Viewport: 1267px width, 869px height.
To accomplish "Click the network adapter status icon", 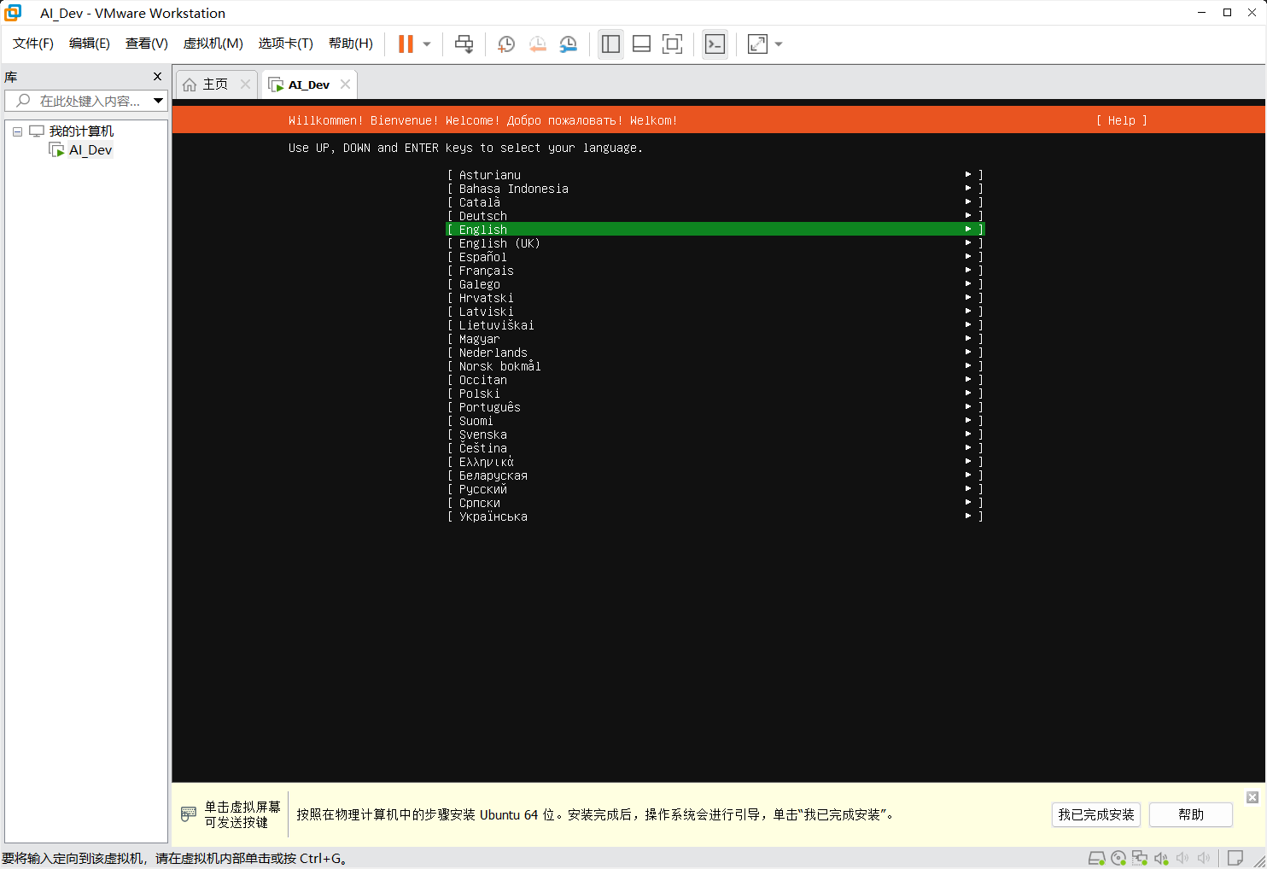I will 1140,858.
